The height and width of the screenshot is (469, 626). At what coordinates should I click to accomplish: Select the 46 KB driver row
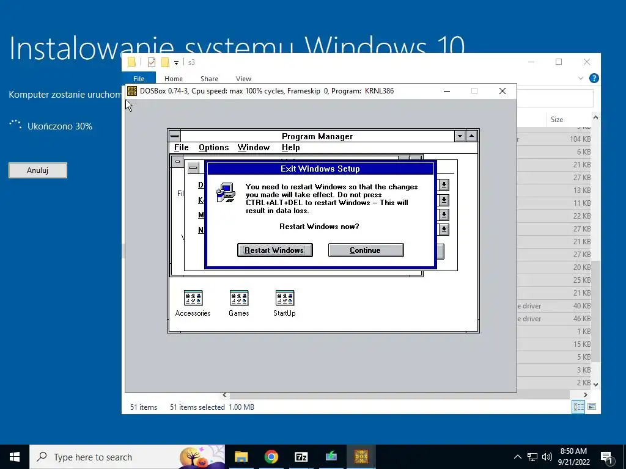coord(554,319)
